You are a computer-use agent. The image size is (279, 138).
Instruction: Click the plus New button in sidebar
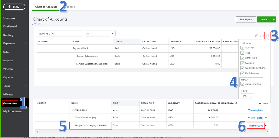(x=14, y=7)
